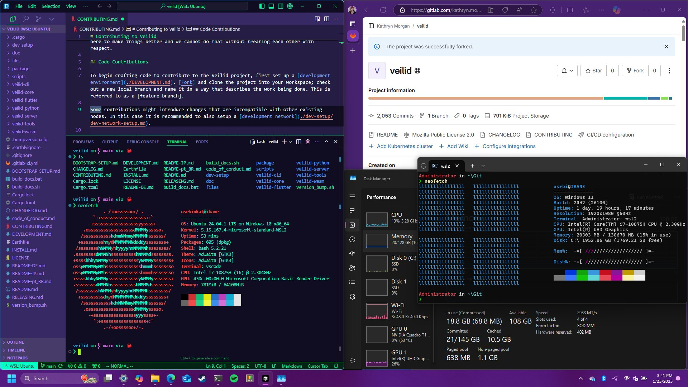Open GitLab notification bell dropdown
The height and width of the screenshot is (387, 688).
coord(567,71)
